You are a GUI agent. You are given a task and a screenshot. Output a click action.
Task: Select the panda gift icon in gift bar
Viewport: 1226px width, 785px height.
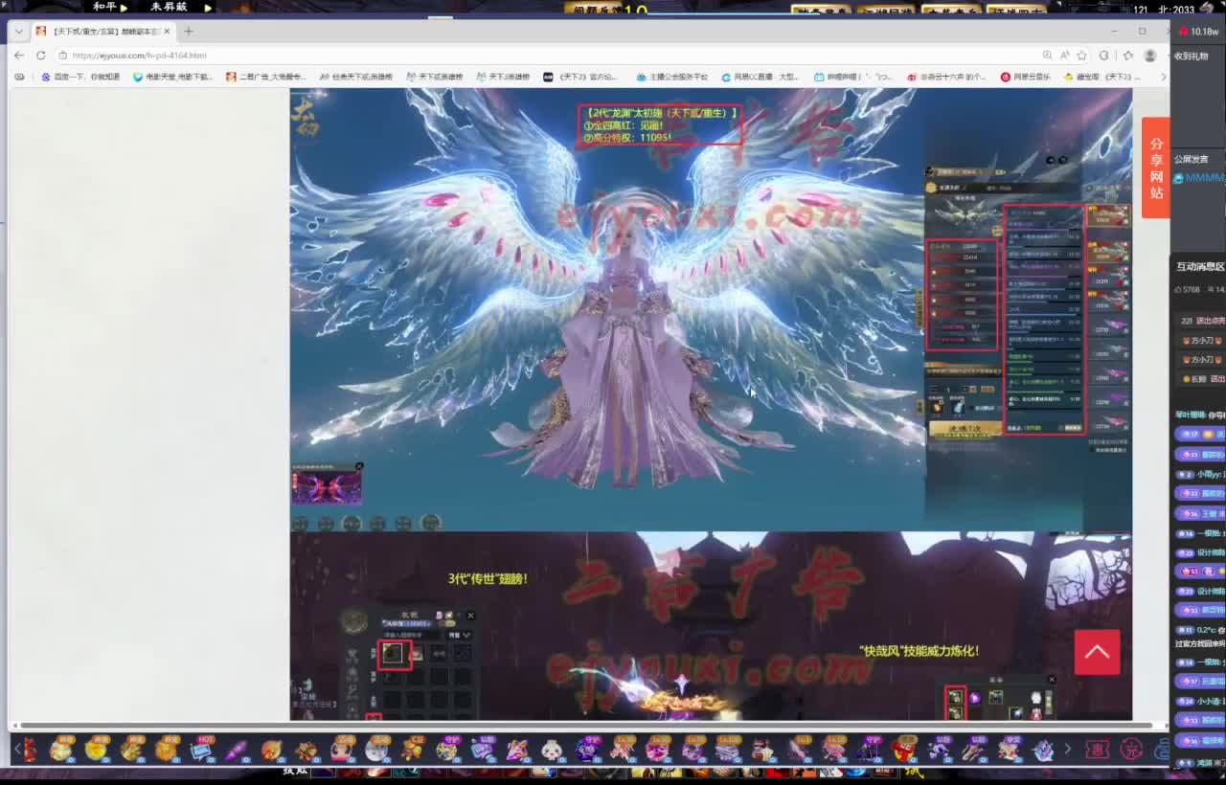[551, 750]
